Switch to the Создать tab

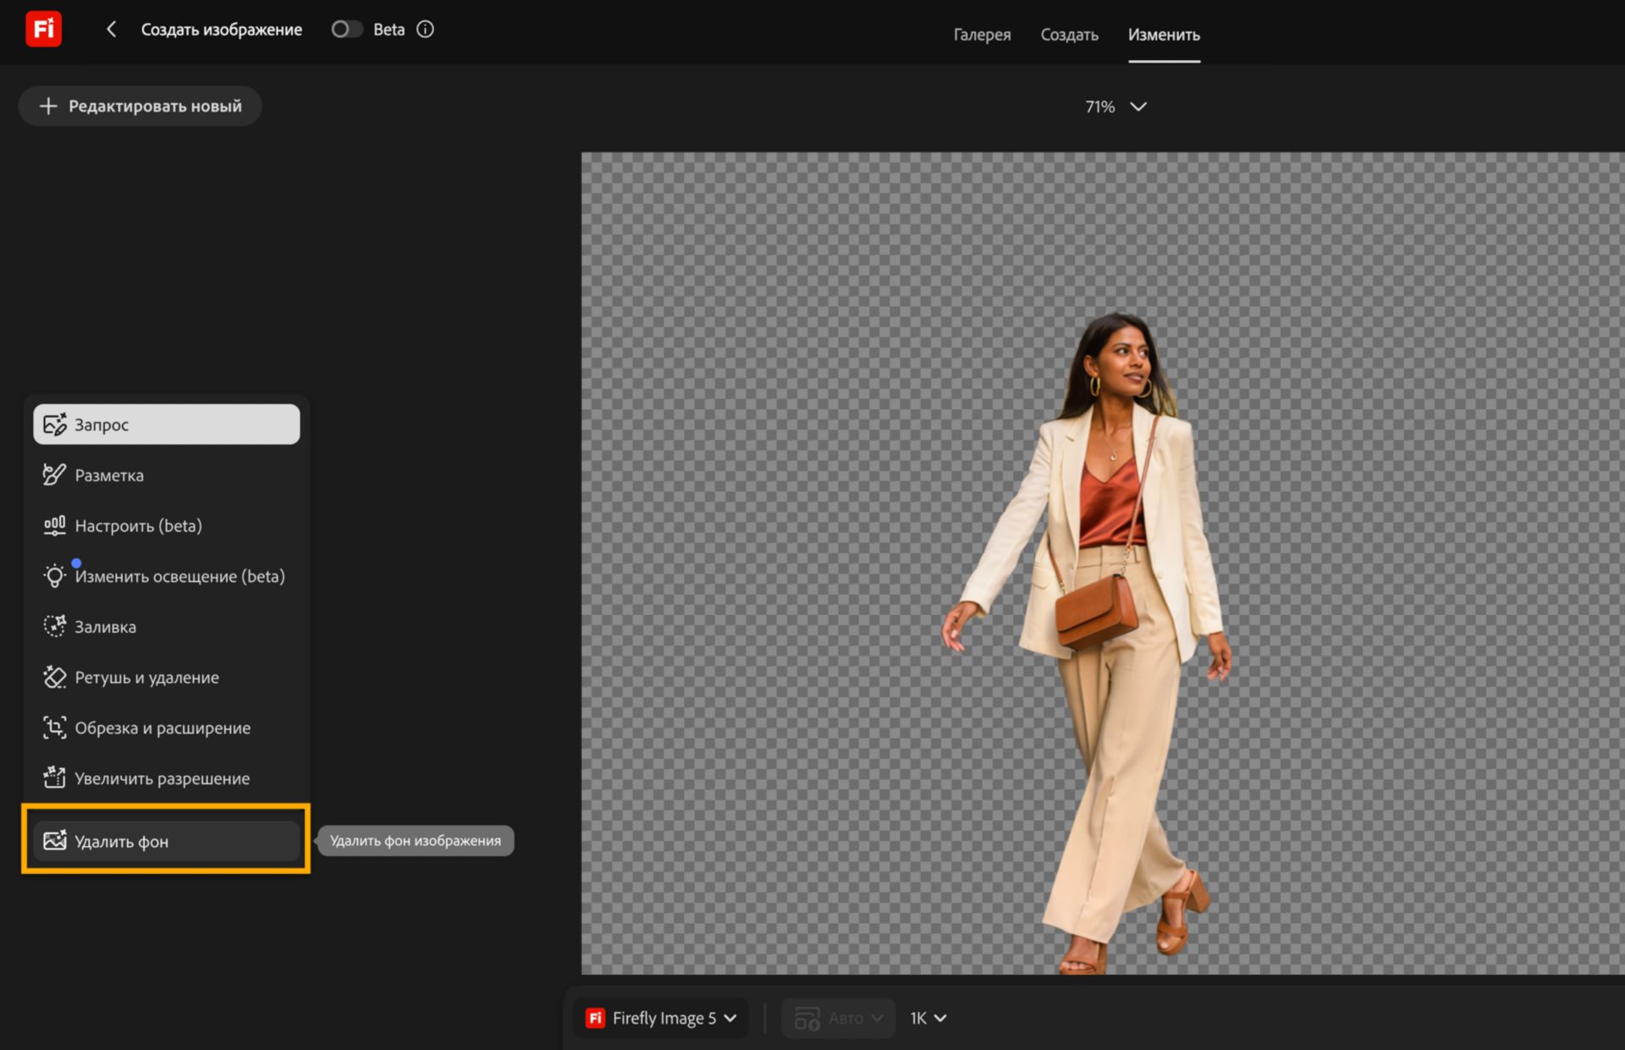(x=1069, y=35)
